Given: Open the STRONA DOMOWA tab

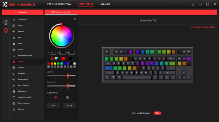Looking at the screenshot, I should tap(59, 4).
